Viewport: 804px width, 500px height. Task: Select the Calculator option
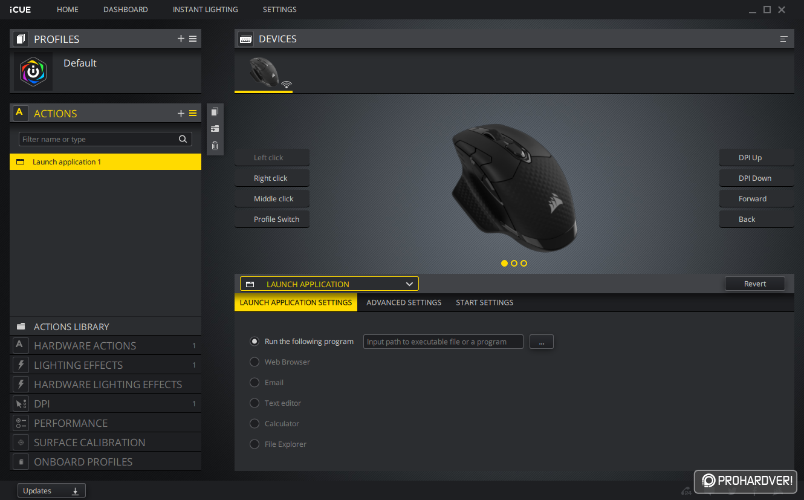(254, 424)
